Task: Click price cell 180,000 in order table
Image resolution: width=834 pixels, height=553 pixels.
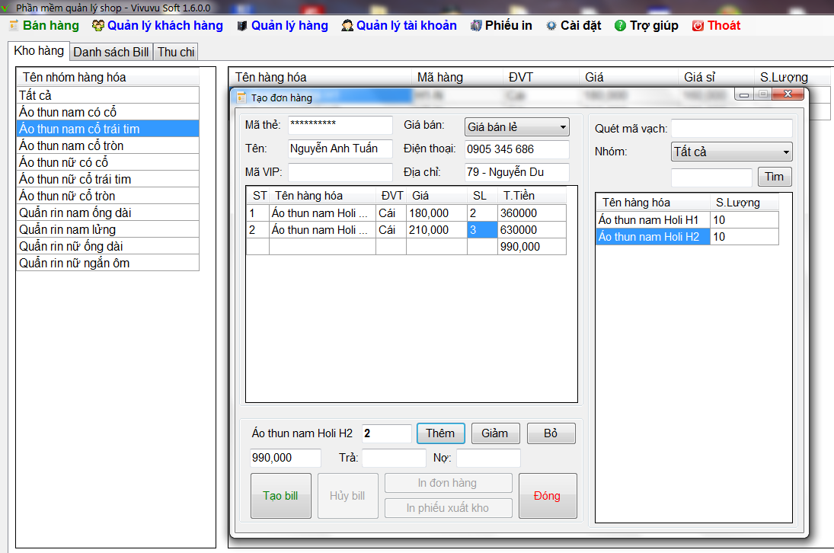Action: point(436,213)
